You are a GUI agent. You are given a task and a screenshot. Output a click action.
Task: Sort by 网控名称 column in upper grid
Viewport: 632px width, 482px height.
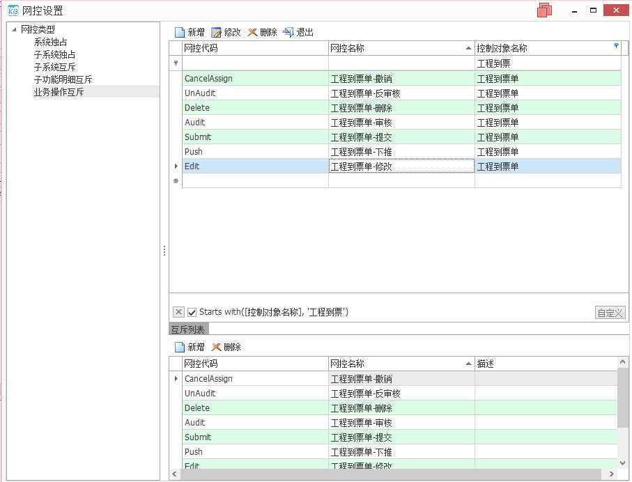[x=401, y=48]
